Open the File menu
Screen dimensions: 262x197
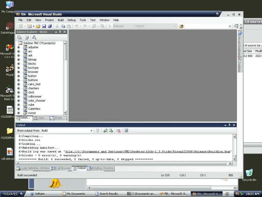[20, 20]
